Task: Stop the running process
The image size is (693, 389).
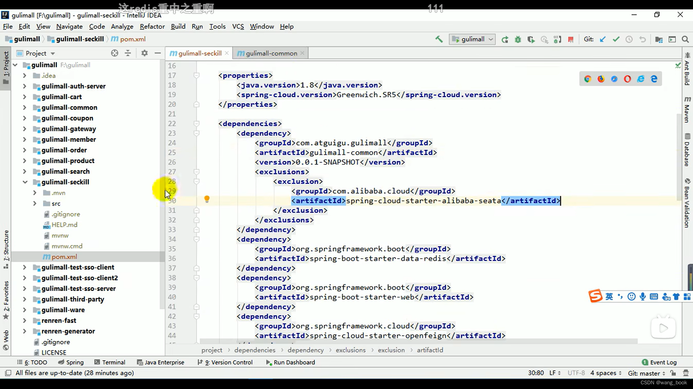Action: pos(571,39)
